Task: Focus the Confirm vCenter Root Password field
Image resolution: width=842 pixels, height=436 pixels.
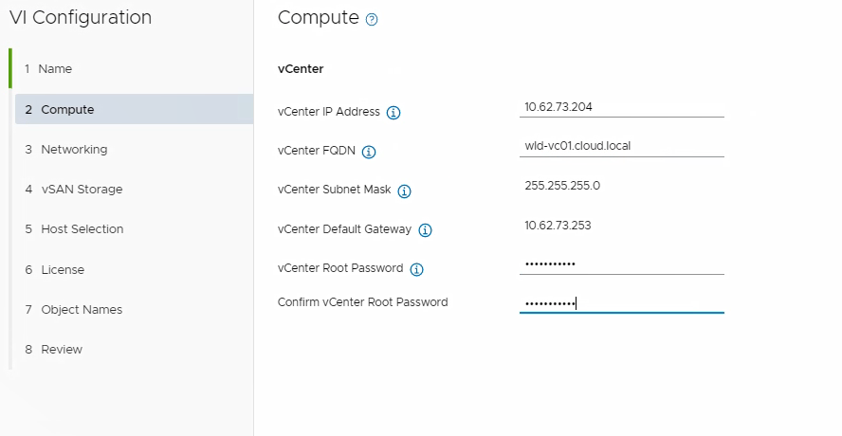Action: tap(621, 303)
